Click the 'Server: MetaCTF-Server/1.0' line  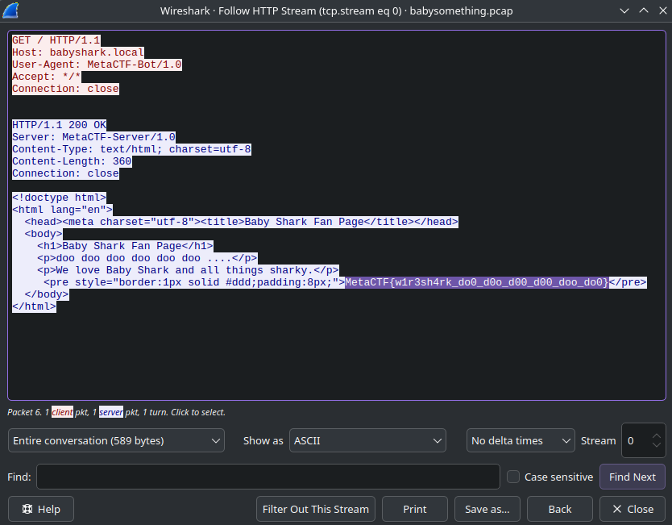[x=93, y=137]
